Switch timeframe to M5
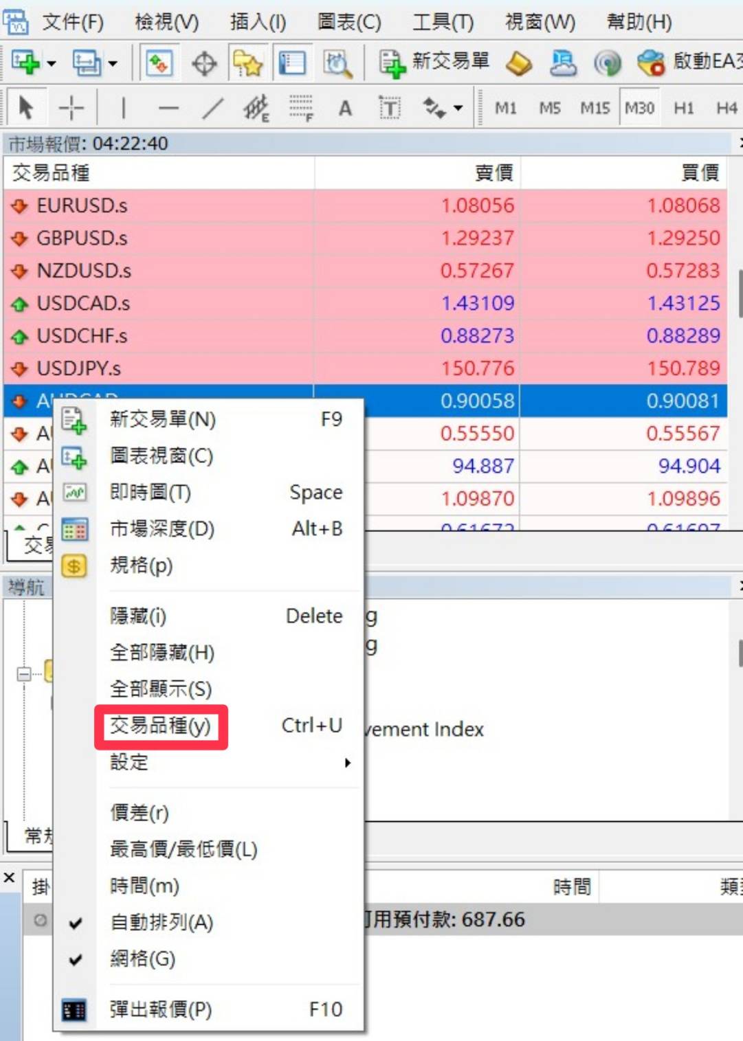This screenshot has width=743, height=1041. 550,108
